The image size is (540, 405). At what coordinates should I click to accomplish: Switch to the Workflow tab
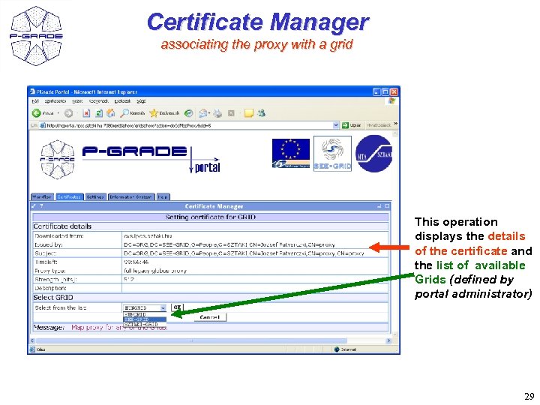click(x=42, y=196)
